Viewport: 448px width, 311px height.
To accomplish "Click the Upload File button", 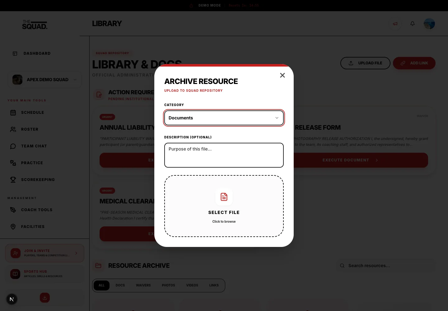I will [x=365, y=63].
